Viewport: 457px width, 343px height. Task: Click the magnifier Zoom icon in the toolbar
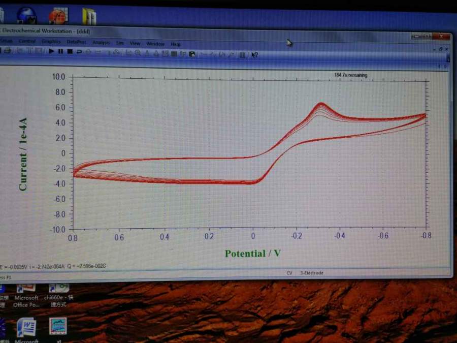138,53
